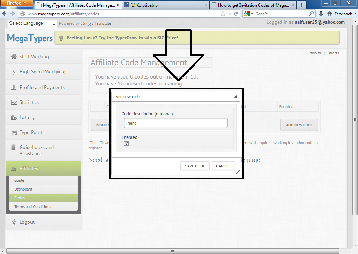The height and width of the screenshot is (254, 358).
Task: Click the Facebook tab favicon
Action: [x=127, y=5]
